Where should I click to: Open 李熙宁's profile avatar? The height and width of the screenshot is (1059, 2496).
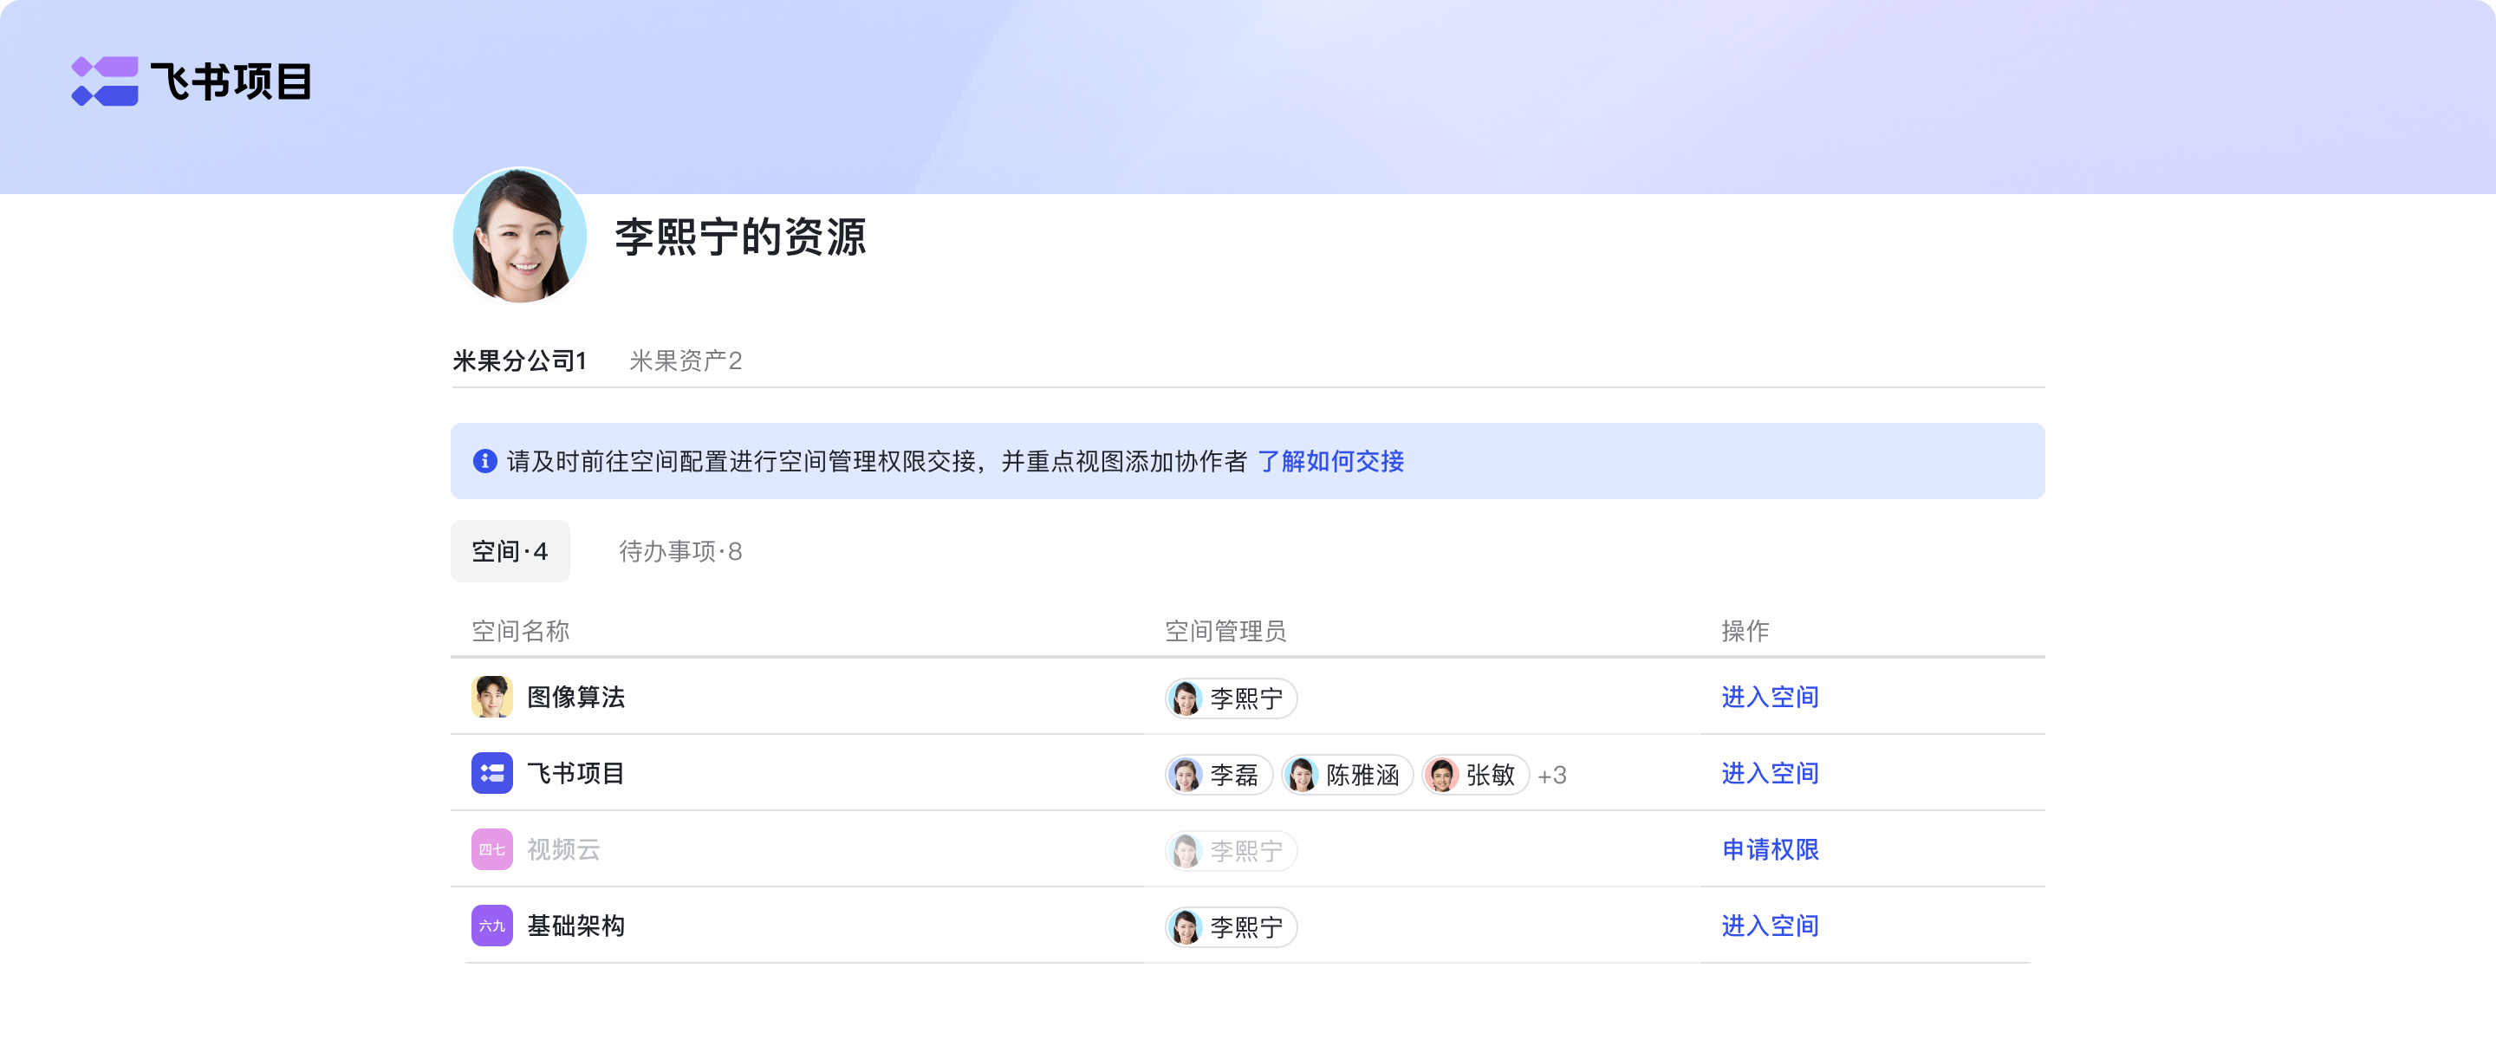(520, 236)
